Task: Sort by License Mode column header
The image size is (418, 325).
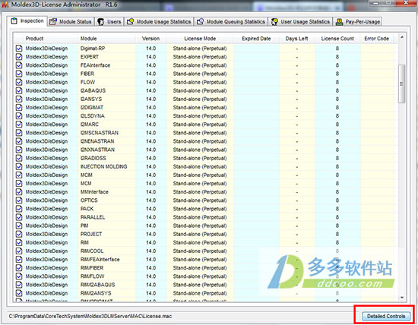Action: coord(200,39)
